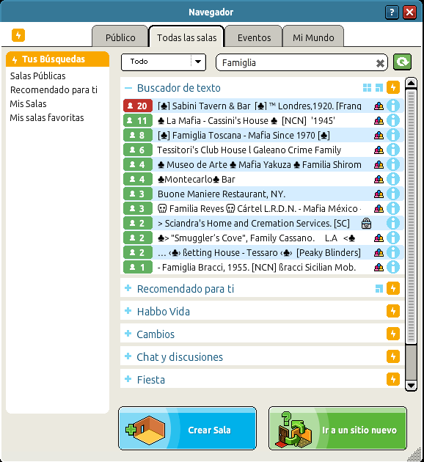Viewport: 424px width, 462px height.
Task: Expand the Chat y discusiones section
Action: pyautogui.click(x=128, y=356)
